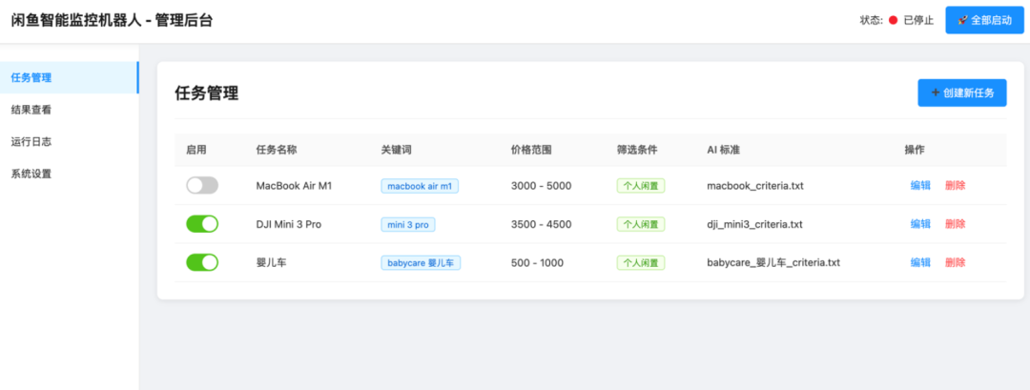Click 编辑 for MacBook Air M1
This screenshot has height=390, width=1030.
pos(920,186)
